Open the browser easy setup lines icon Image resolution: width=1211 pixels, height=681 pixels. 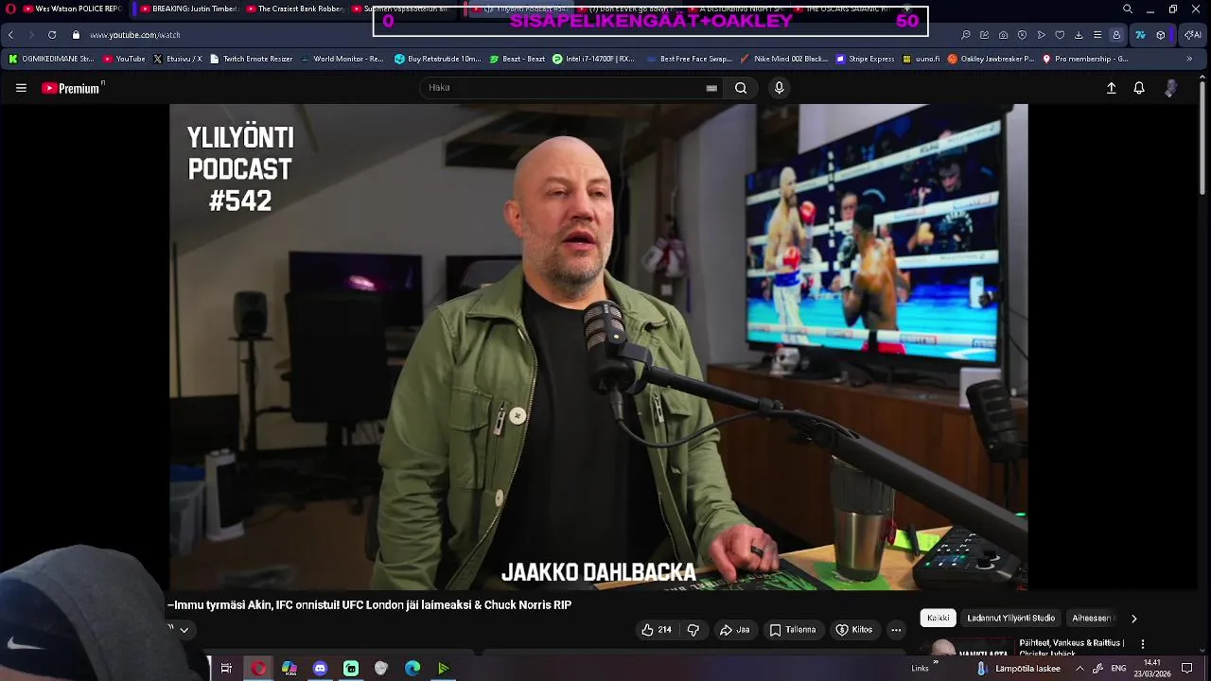(x=1097, y=35)
